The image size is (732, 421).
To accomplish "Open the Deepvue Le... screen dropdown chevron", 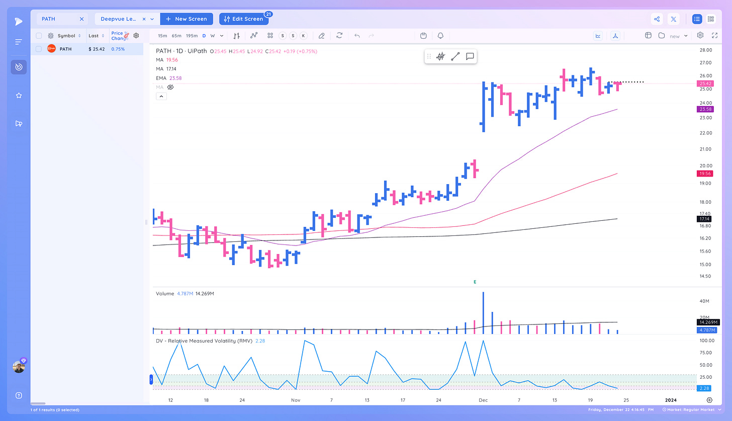I will pos(152,19).
